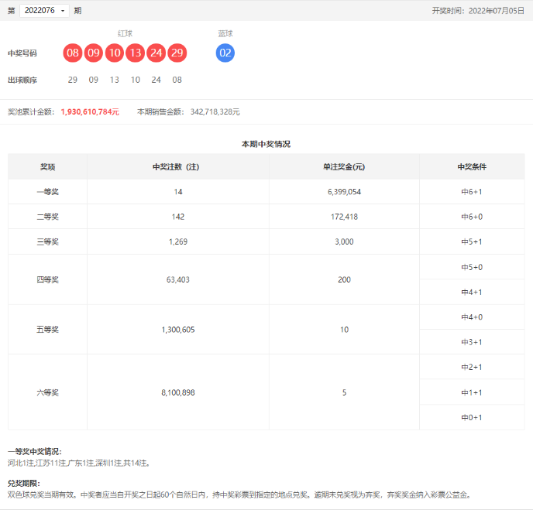This screenshot has height=510, width=533.
Task: Click the 中2+1 condition cell
Action: (472, 367)
